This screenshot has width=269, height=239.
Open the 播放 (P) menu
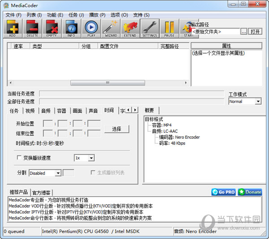point(97,15)
